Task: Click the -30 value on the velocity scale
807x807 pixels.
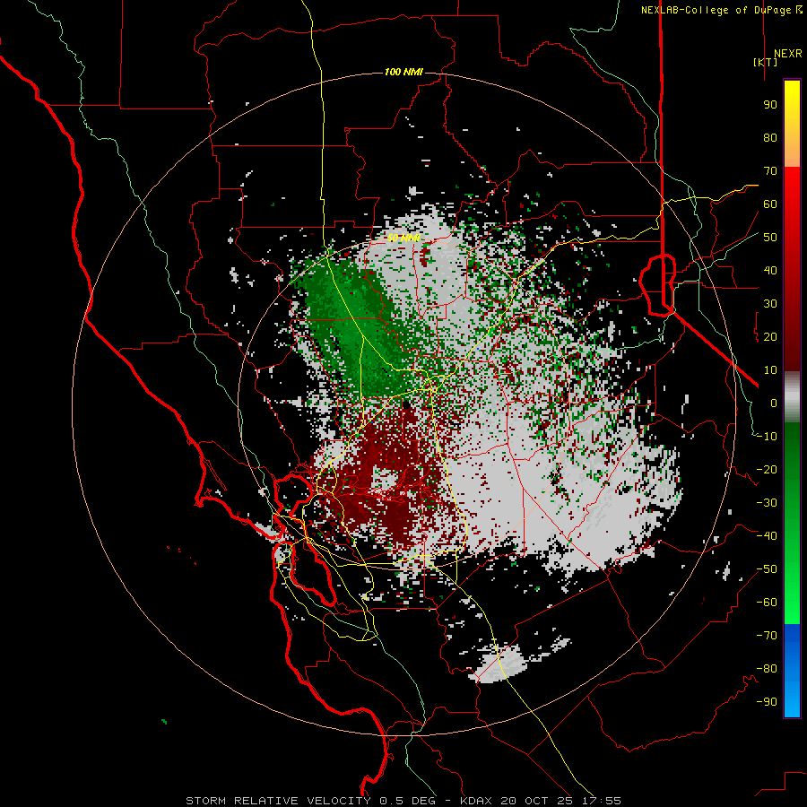Action: 767,503
